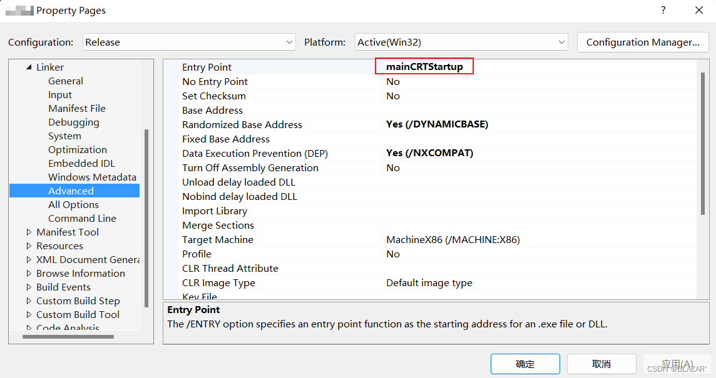Select the All Options tree item

[73, 205]
